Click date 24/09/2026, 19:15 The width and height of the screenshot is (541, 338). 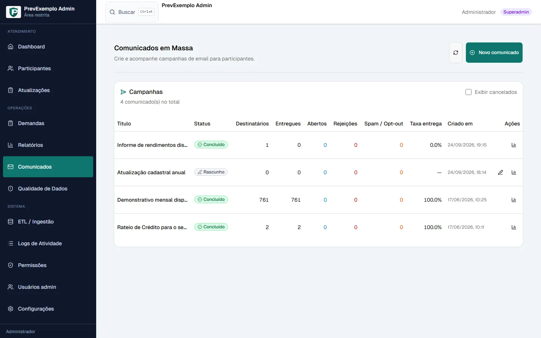(467, 145)
